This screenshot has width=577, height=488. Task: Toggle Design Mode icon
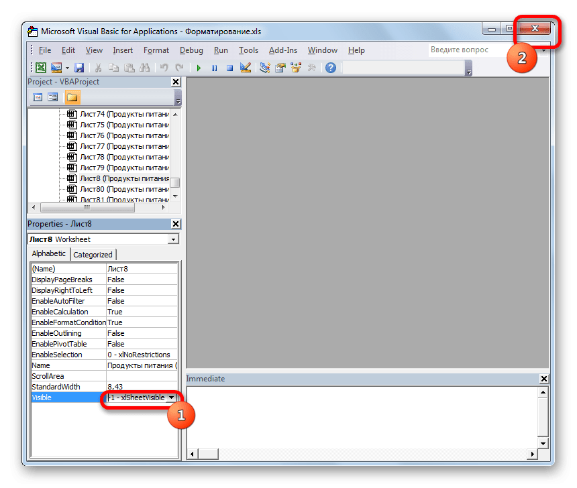coord(245,68)
